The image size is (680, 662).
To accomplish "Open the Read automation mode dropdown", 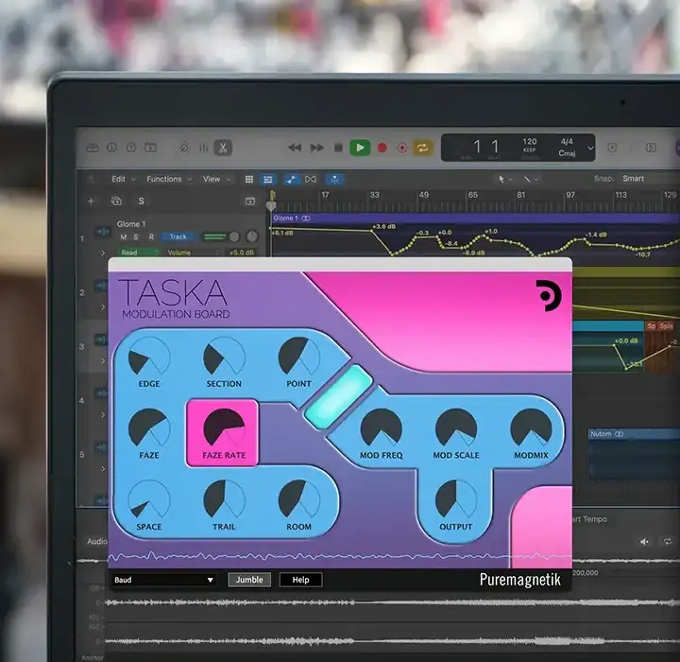I will coord(139,253).
